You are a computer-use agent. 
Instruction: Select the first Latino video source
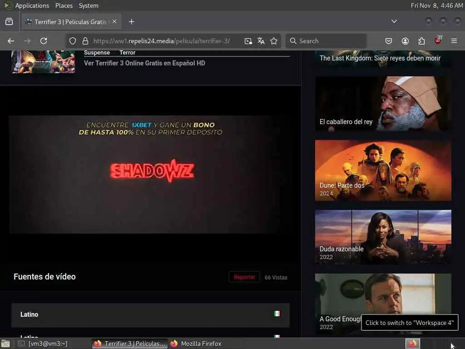(x=150, y=314)
